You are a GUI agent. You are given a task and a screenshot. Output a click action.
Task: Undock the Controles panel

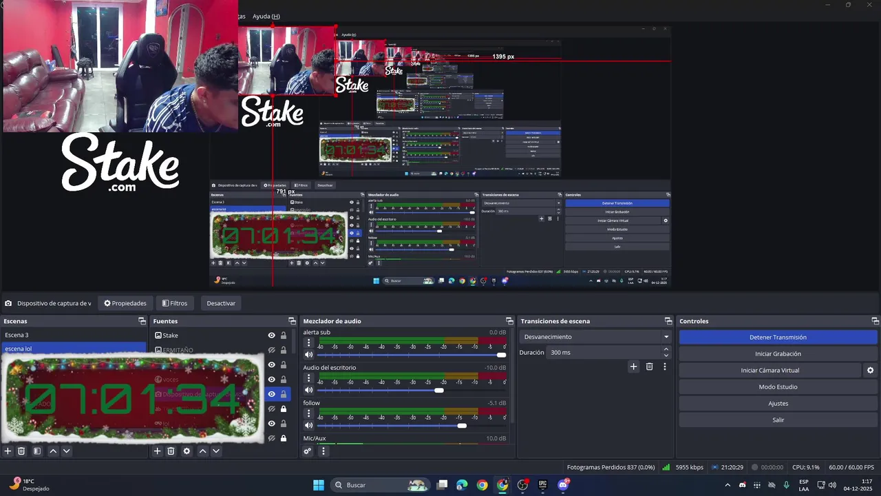pyautogui.click(x=875, y=321)
